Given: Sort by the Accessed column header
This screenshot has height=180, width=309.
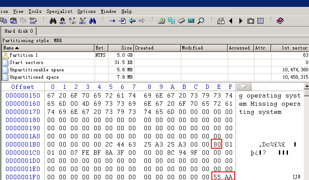Looking at the screenshot, I should (x=241, y=48).
